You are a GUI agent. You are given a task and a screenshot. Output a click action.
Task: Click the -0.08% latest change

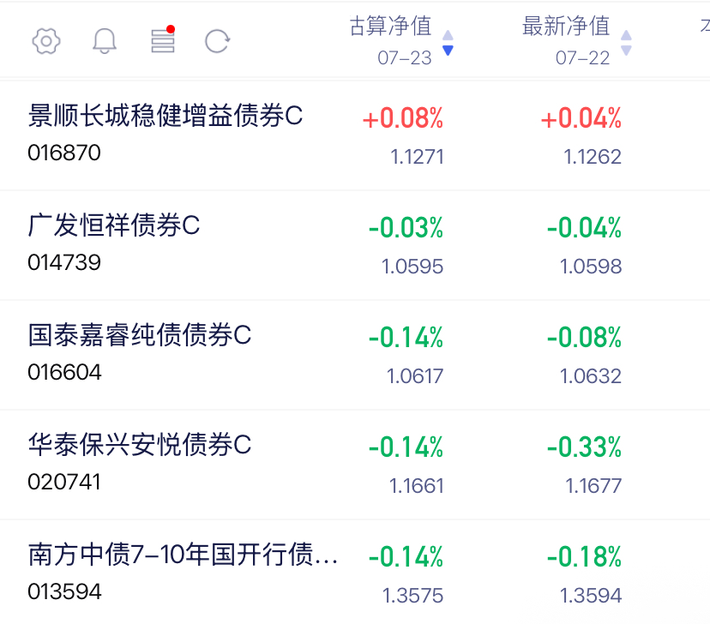point(584,338)
